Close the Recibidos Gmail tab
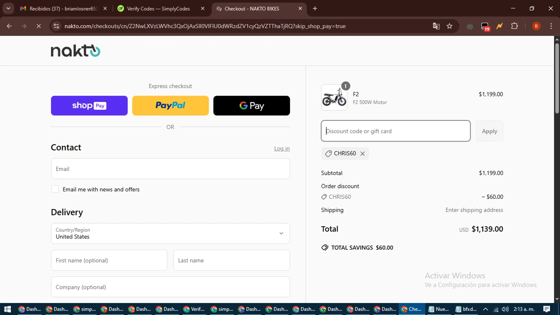560x315 pixels. [x=105, y=8]
